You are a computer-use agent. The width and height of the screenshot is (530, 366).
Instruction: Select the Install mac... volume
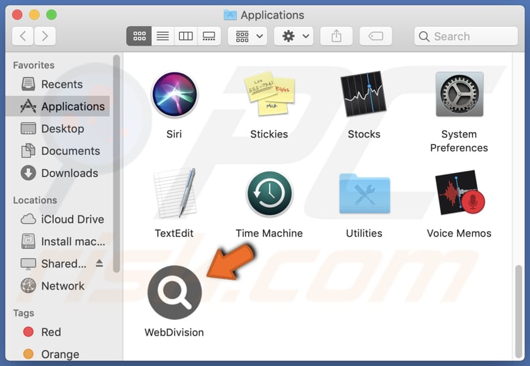pos(58,241)
